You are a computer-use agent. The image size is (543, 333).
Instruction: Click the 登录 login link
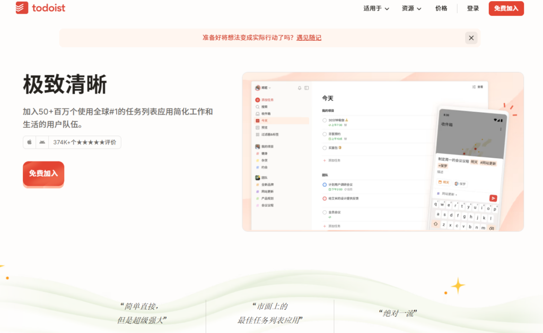472,8
